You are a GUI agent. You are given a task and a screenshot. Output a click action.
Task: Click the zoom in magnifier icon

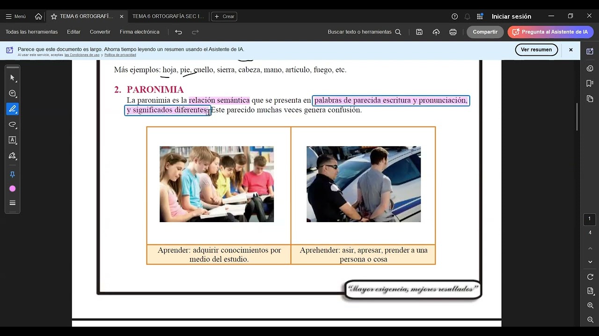590,305
